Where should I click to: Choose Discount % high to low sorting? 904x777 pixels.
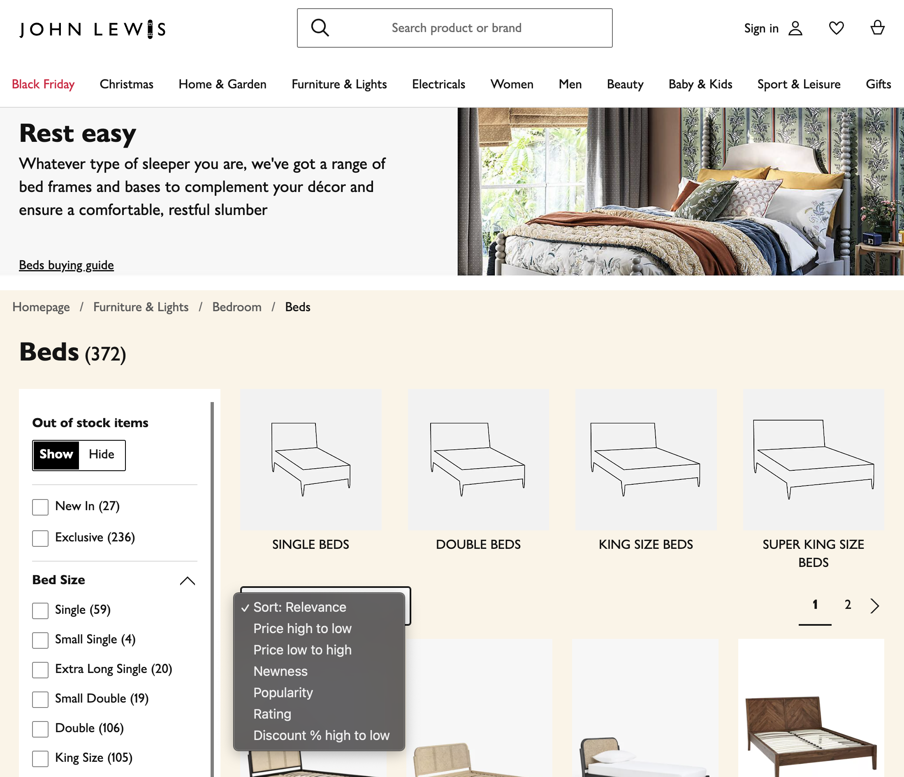(322, 735)
